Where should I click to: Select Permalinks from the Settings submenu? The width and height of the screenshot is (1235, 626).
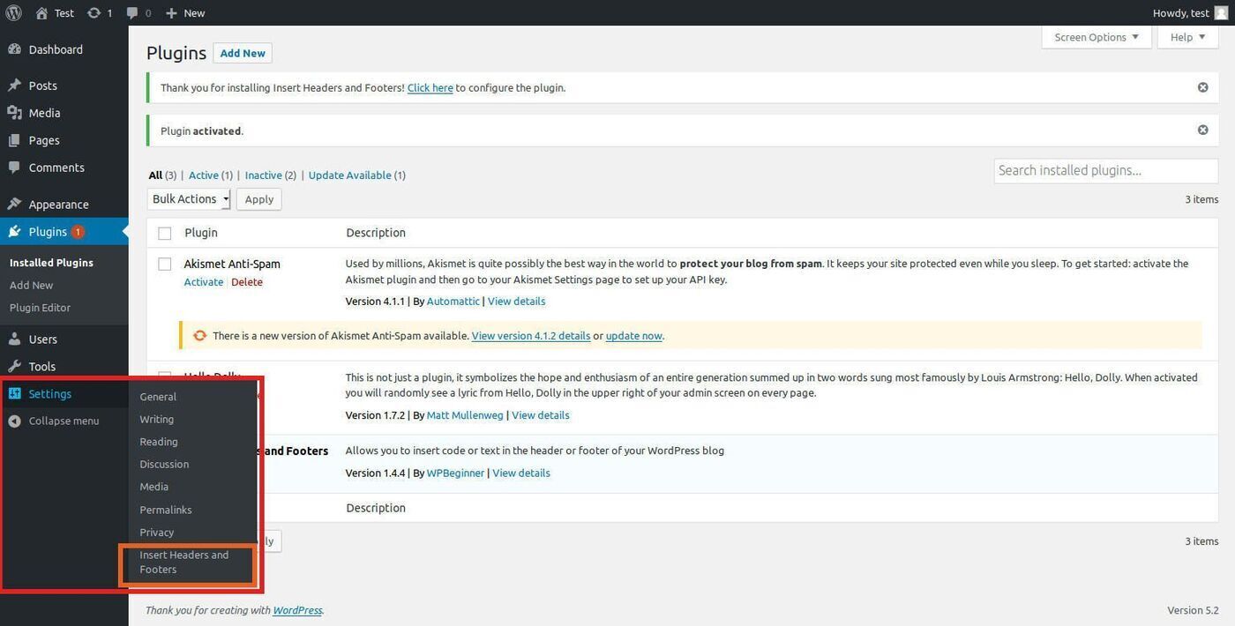click(x=165, y=510)
